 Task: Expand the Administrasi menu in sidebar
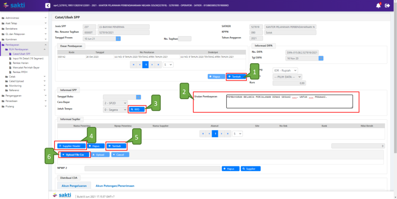click(24, 18)
